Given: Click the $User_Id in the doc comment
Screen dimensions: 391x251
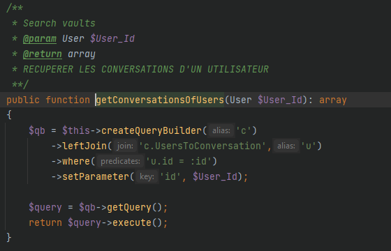Looking at the screenshot, I should point(112,39).
